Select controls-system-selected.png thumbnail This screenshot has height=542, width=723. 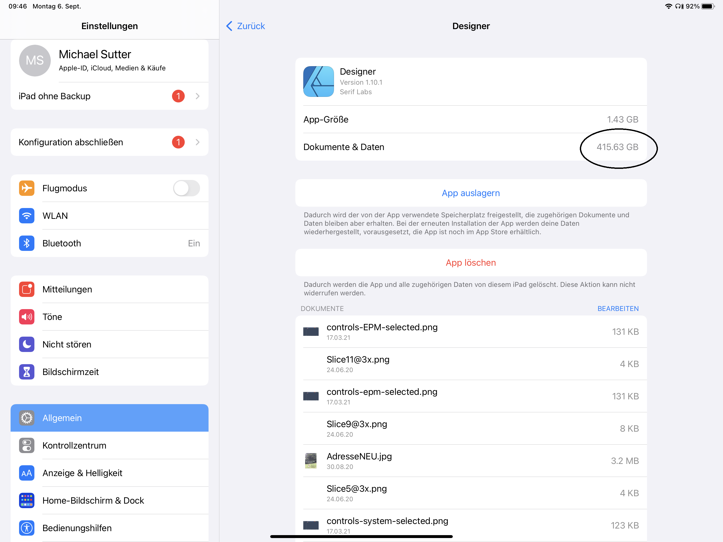coord(311,525)
